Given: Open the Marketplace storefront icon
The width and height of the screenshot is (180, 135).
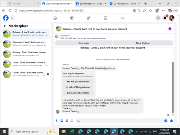Looking at the screenshot, I should (105, 18).
